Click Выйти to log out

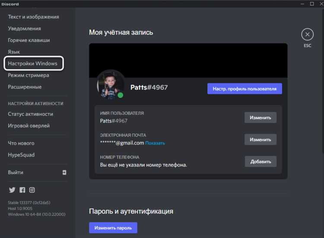(x=16, y=172)
